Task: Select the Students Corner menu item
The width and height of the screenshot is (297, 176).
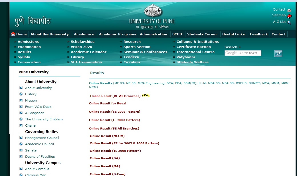Action: click(202, 34)
